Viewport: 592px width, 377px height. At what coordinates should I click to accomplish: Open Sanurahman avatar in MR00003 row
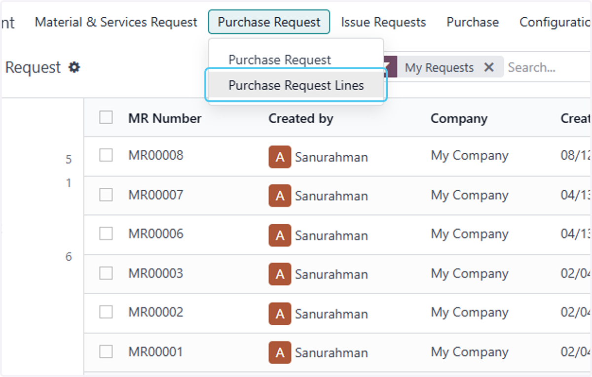click(x=280, y=274)
